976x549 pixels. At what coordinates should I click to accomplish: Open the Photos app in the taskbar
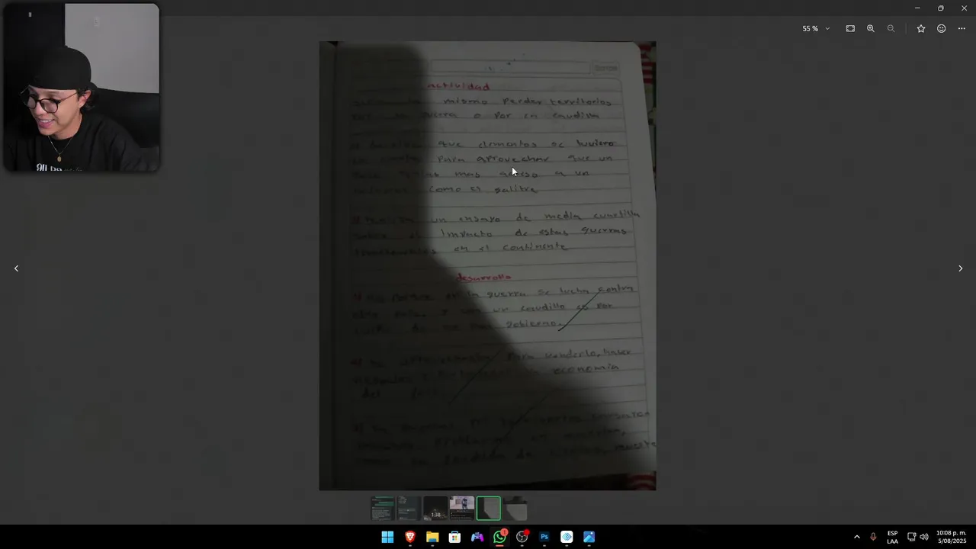589,537
